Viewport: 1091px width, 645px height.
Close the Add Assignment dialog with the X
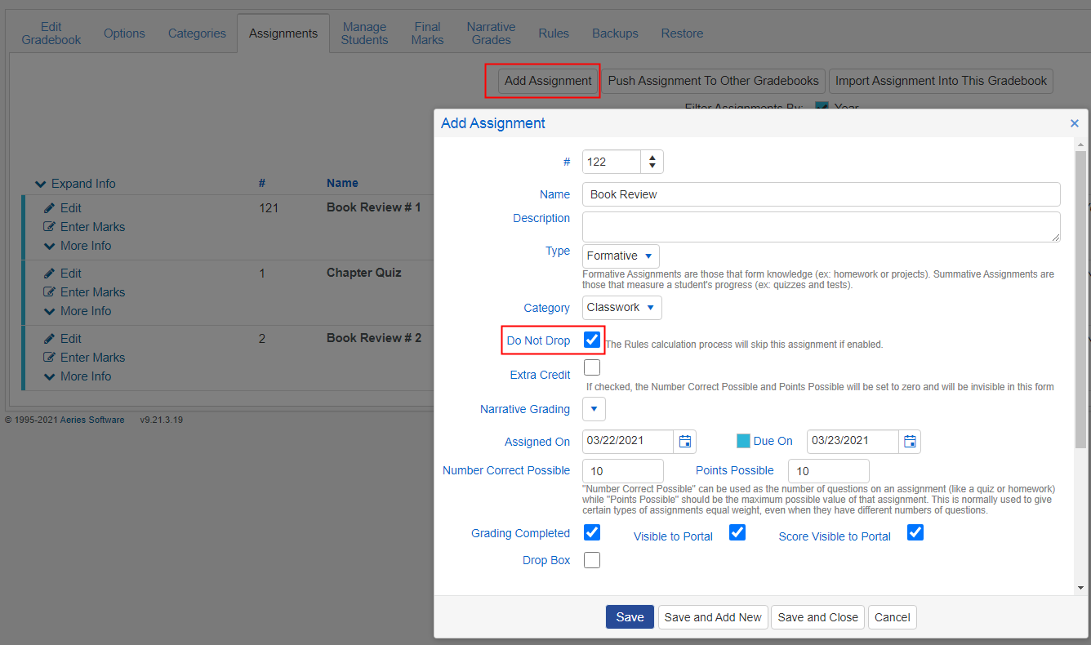point(1075,123)
